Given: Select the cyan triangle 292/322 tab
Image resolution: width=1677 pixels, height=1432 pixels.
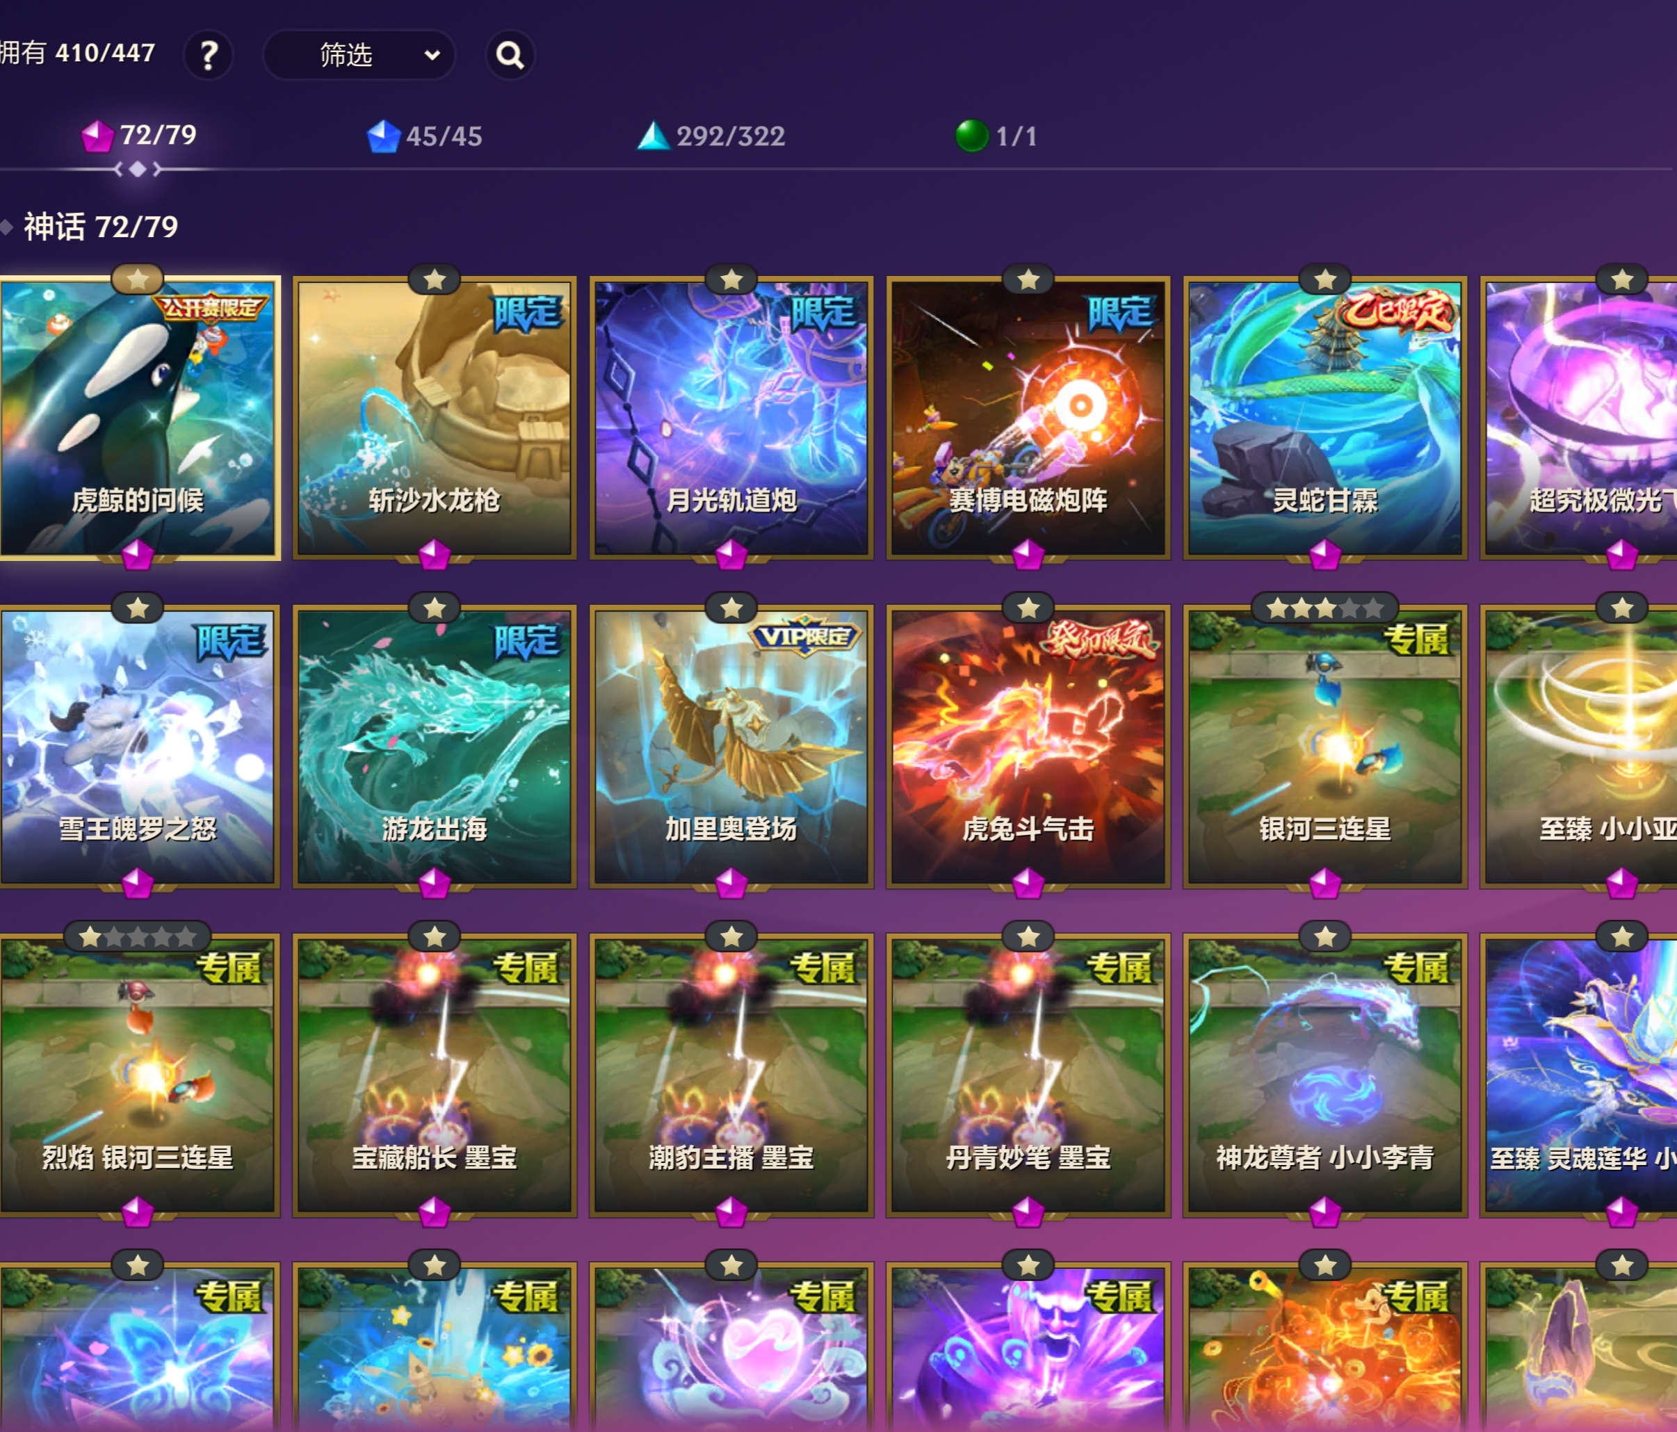Looking at the screenshot, I should point(711,136).
